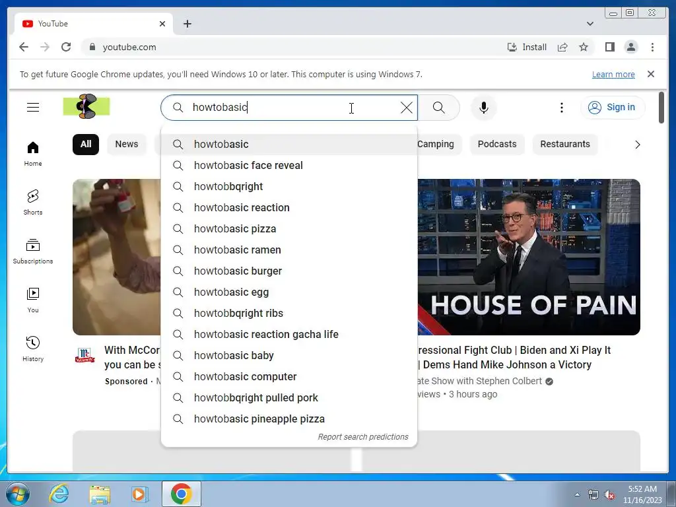The width and height of the screenshot is (676, 507).
Task: Select the News filter chip
Action: coord(126,145)
